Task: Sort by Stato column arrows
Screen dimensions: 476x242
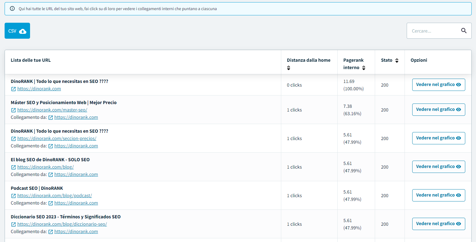Action: pos(397,60)
